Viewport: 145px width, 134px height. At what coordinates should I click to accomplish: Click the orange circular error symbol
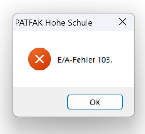click(40, 59)
